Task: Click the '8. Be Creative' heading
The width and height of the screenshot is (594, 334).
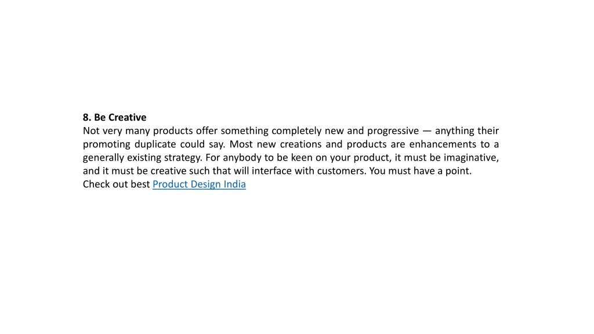Action: click(x=114, y=117)
